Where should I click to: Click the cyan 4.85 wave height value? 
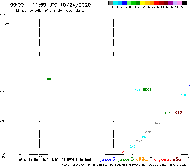pos(143,137)
